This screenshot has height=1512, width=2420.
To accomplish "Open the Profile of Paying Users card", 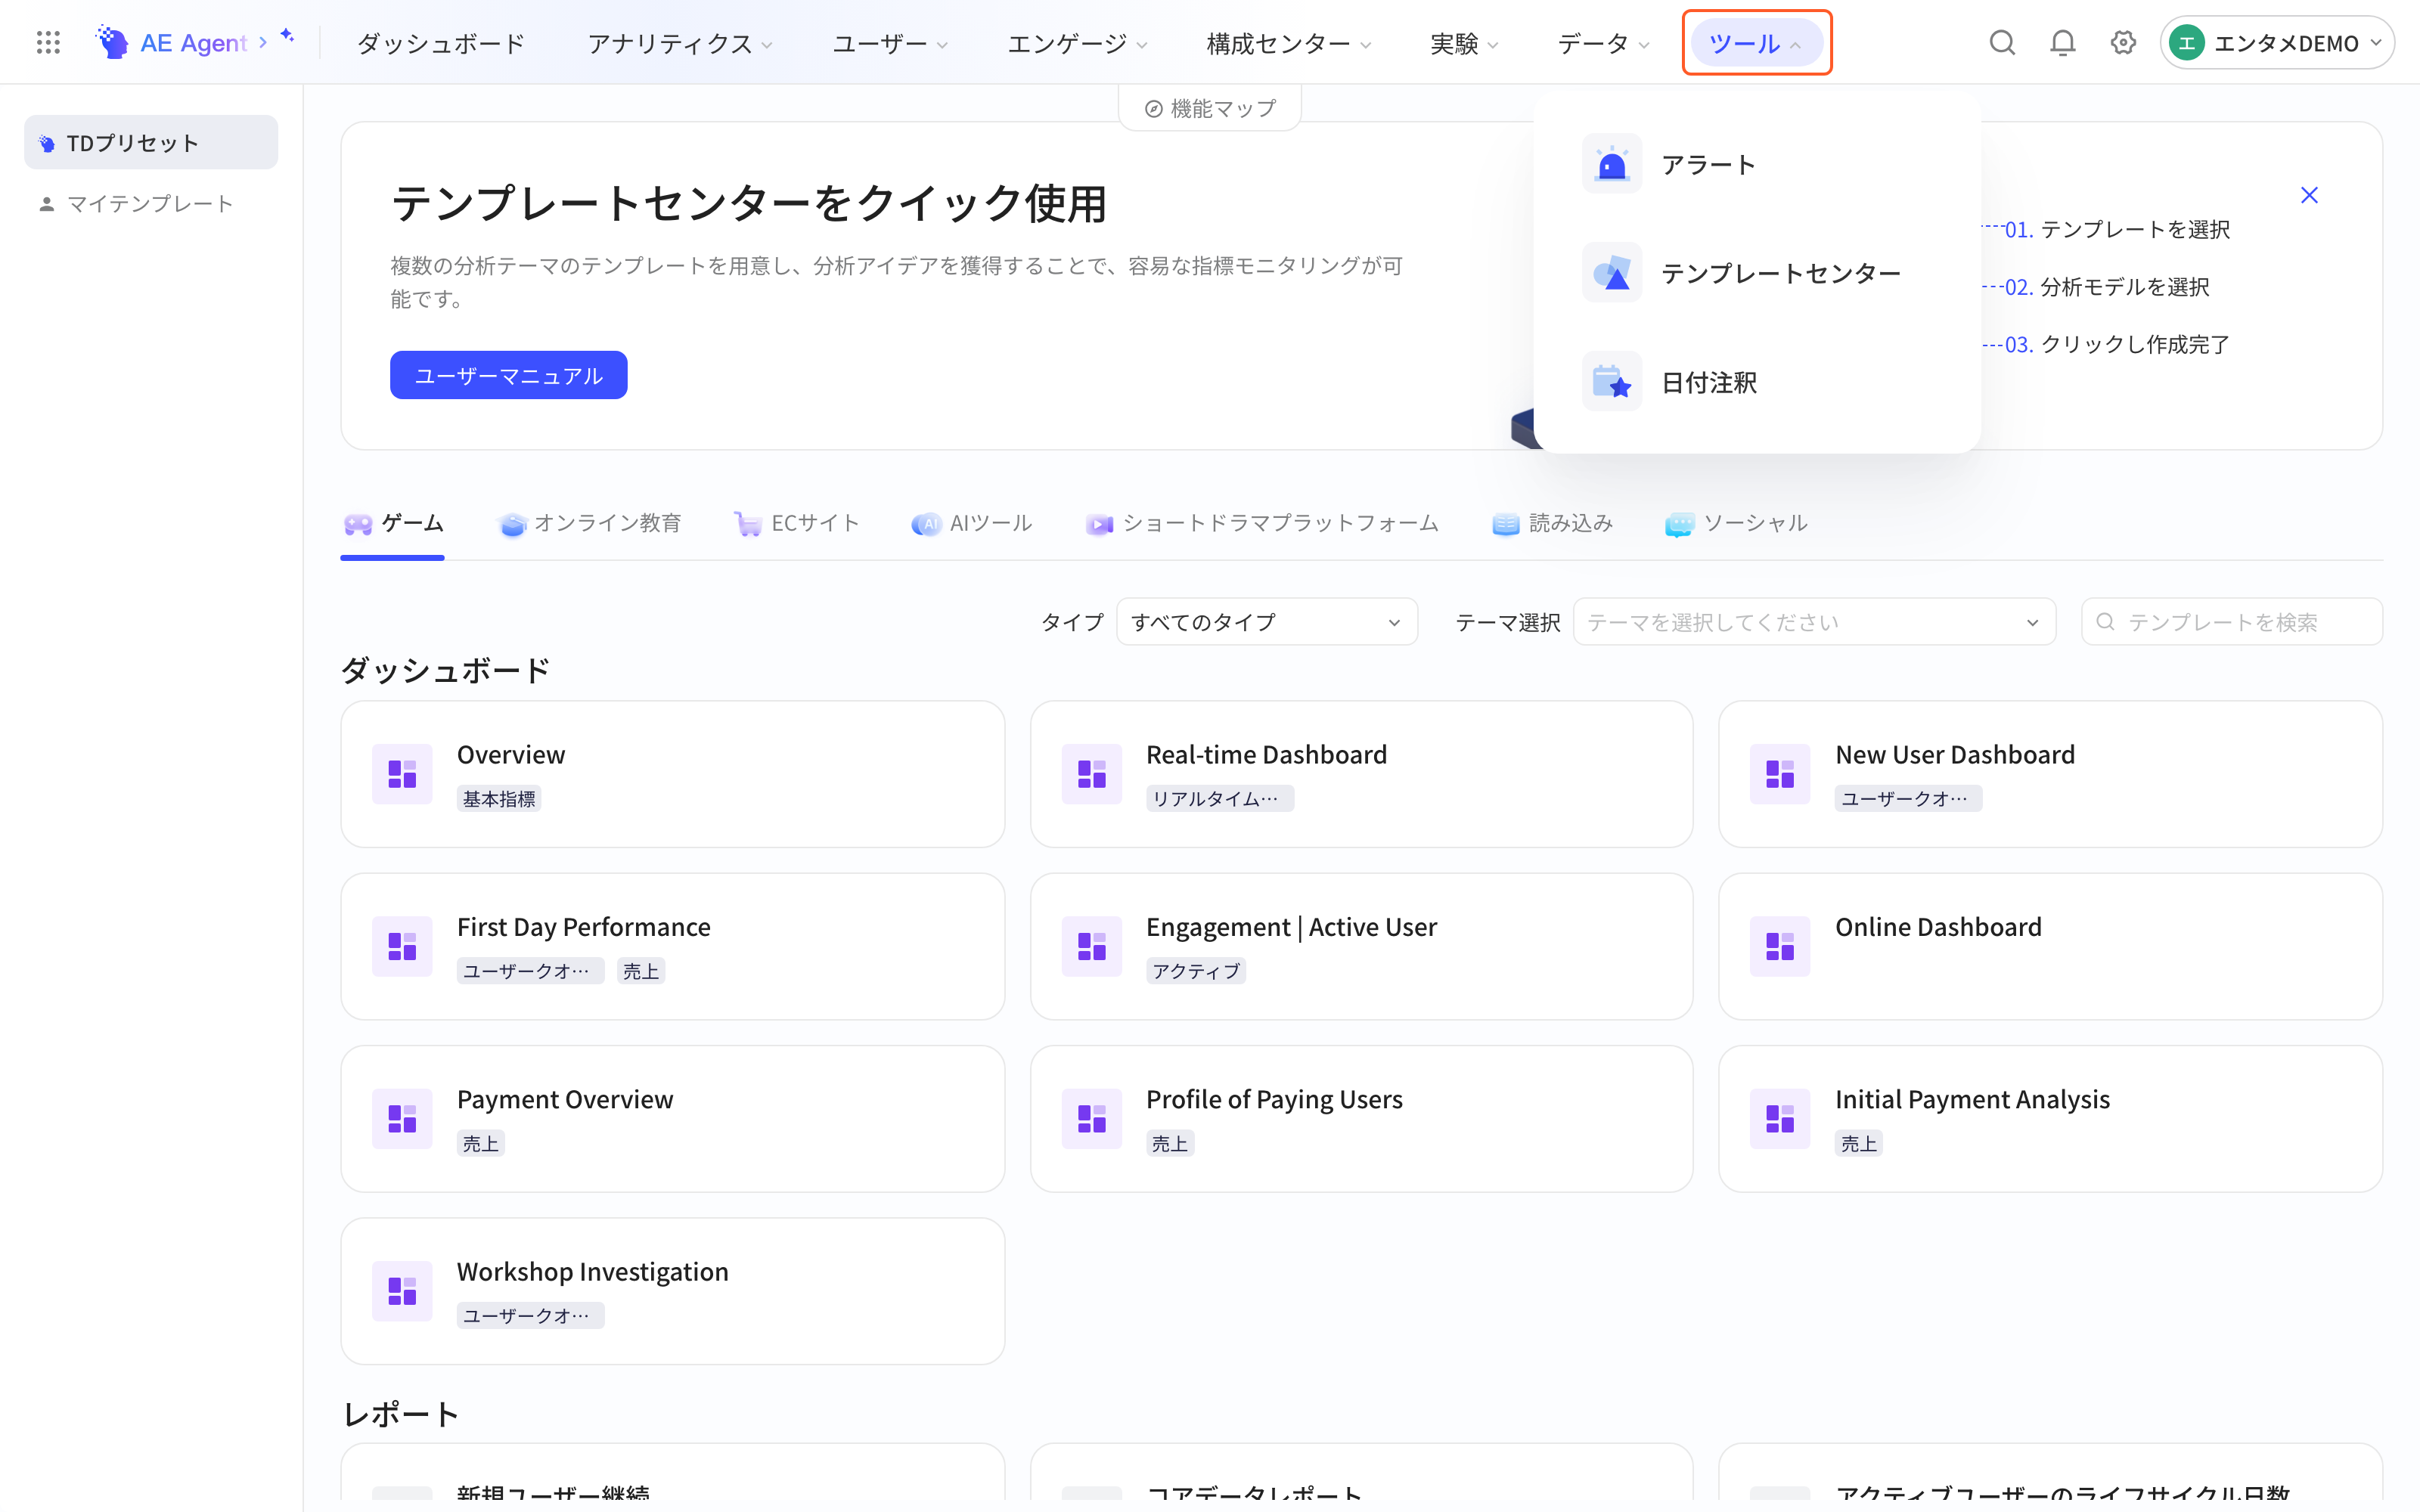I will (1361, 1119).
